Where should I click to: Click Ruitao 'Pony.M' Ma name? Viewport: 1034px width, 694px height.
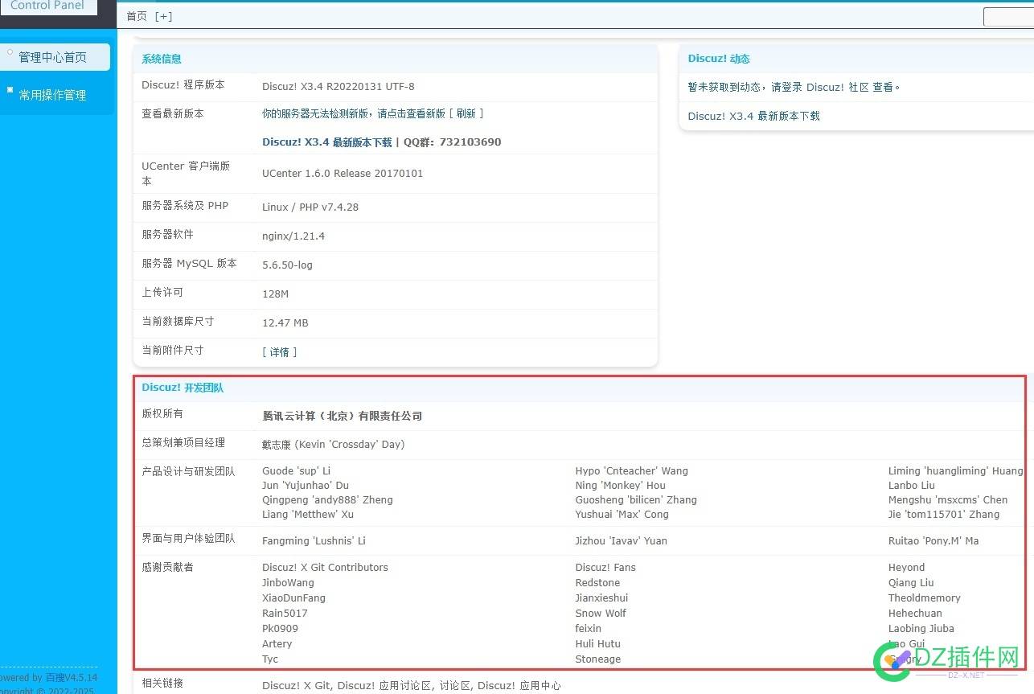click(x=933, y=541)
